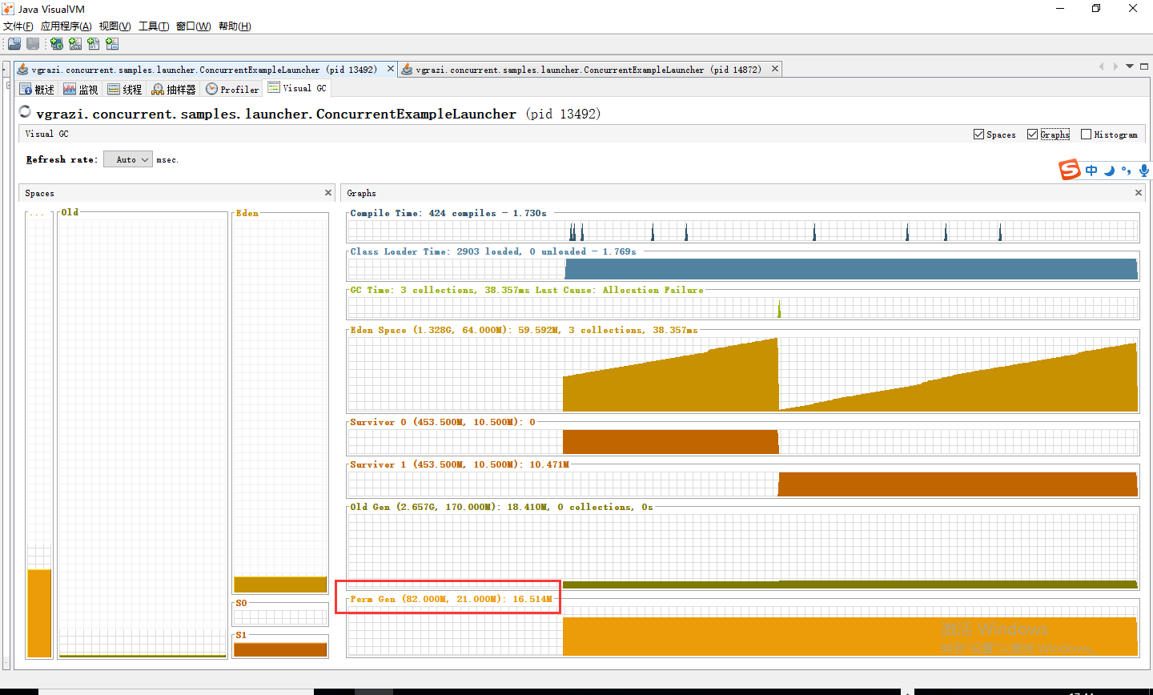Select the Visual GC tab
Screen dimensions: 1153x695
tap(297, 88)
